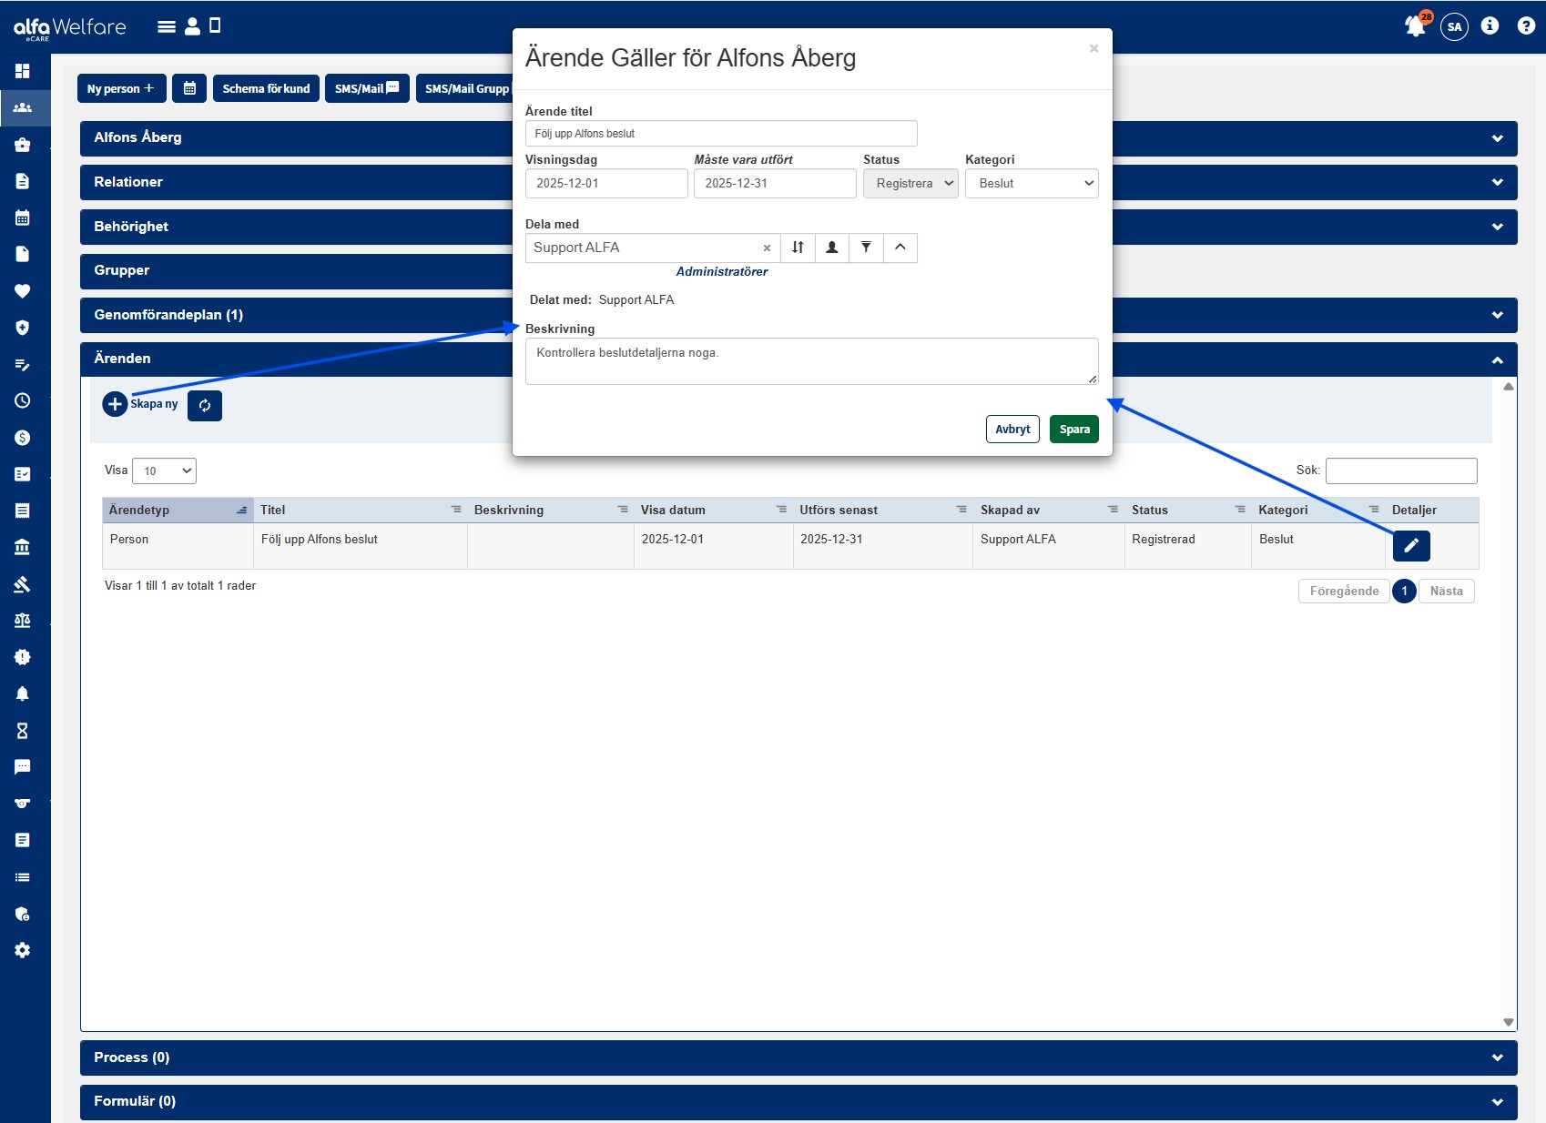1546x1123 pixels.
Task: Clear Support ALFA from Dela med field
Action: (767, 248)
